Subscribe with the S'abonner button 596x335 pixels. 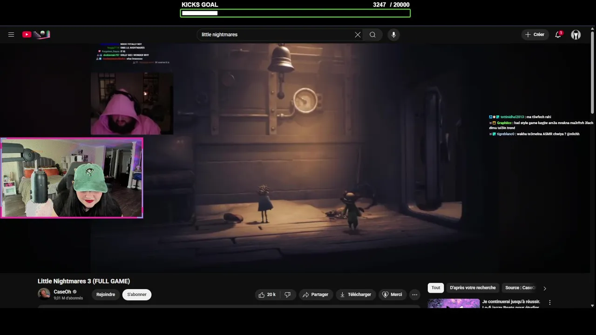137,295
